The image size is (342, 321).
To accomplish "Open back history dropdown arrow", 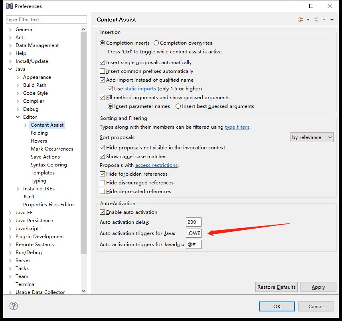I will 308,20.
